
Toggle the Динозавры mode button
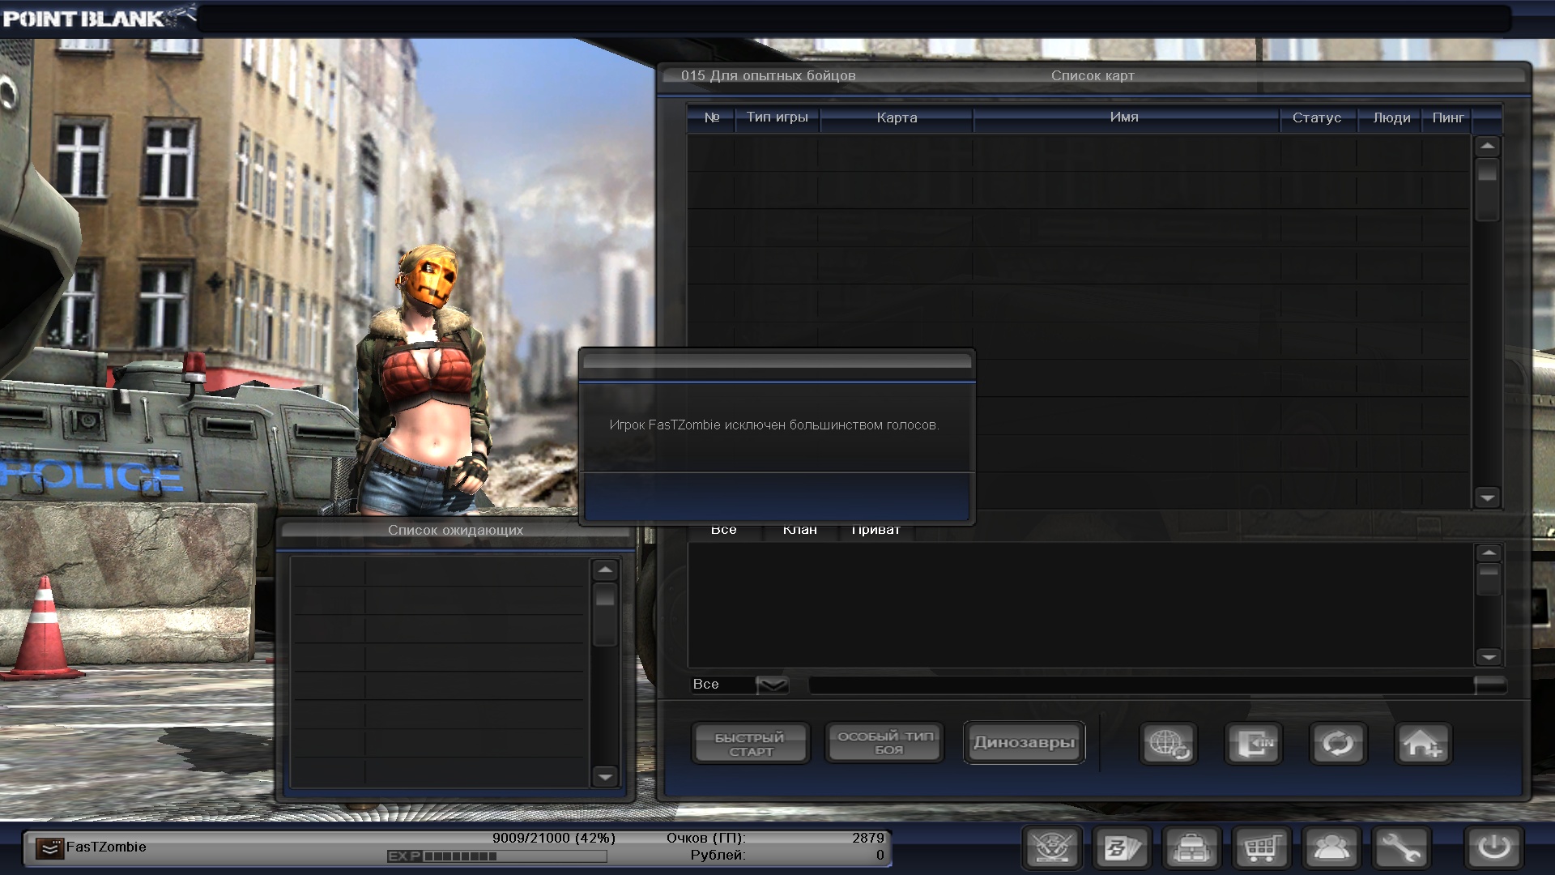pyautogui.click(x=1024, y=742)
